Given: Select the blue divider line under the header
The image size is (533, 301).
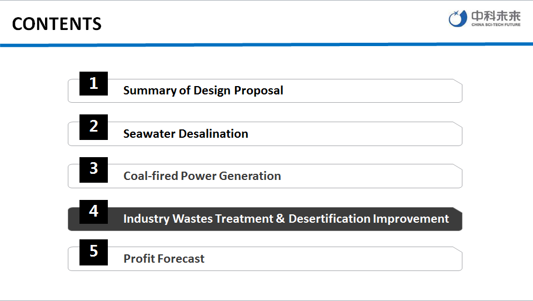Looking at the screenshot, I should tap(266, 44).
